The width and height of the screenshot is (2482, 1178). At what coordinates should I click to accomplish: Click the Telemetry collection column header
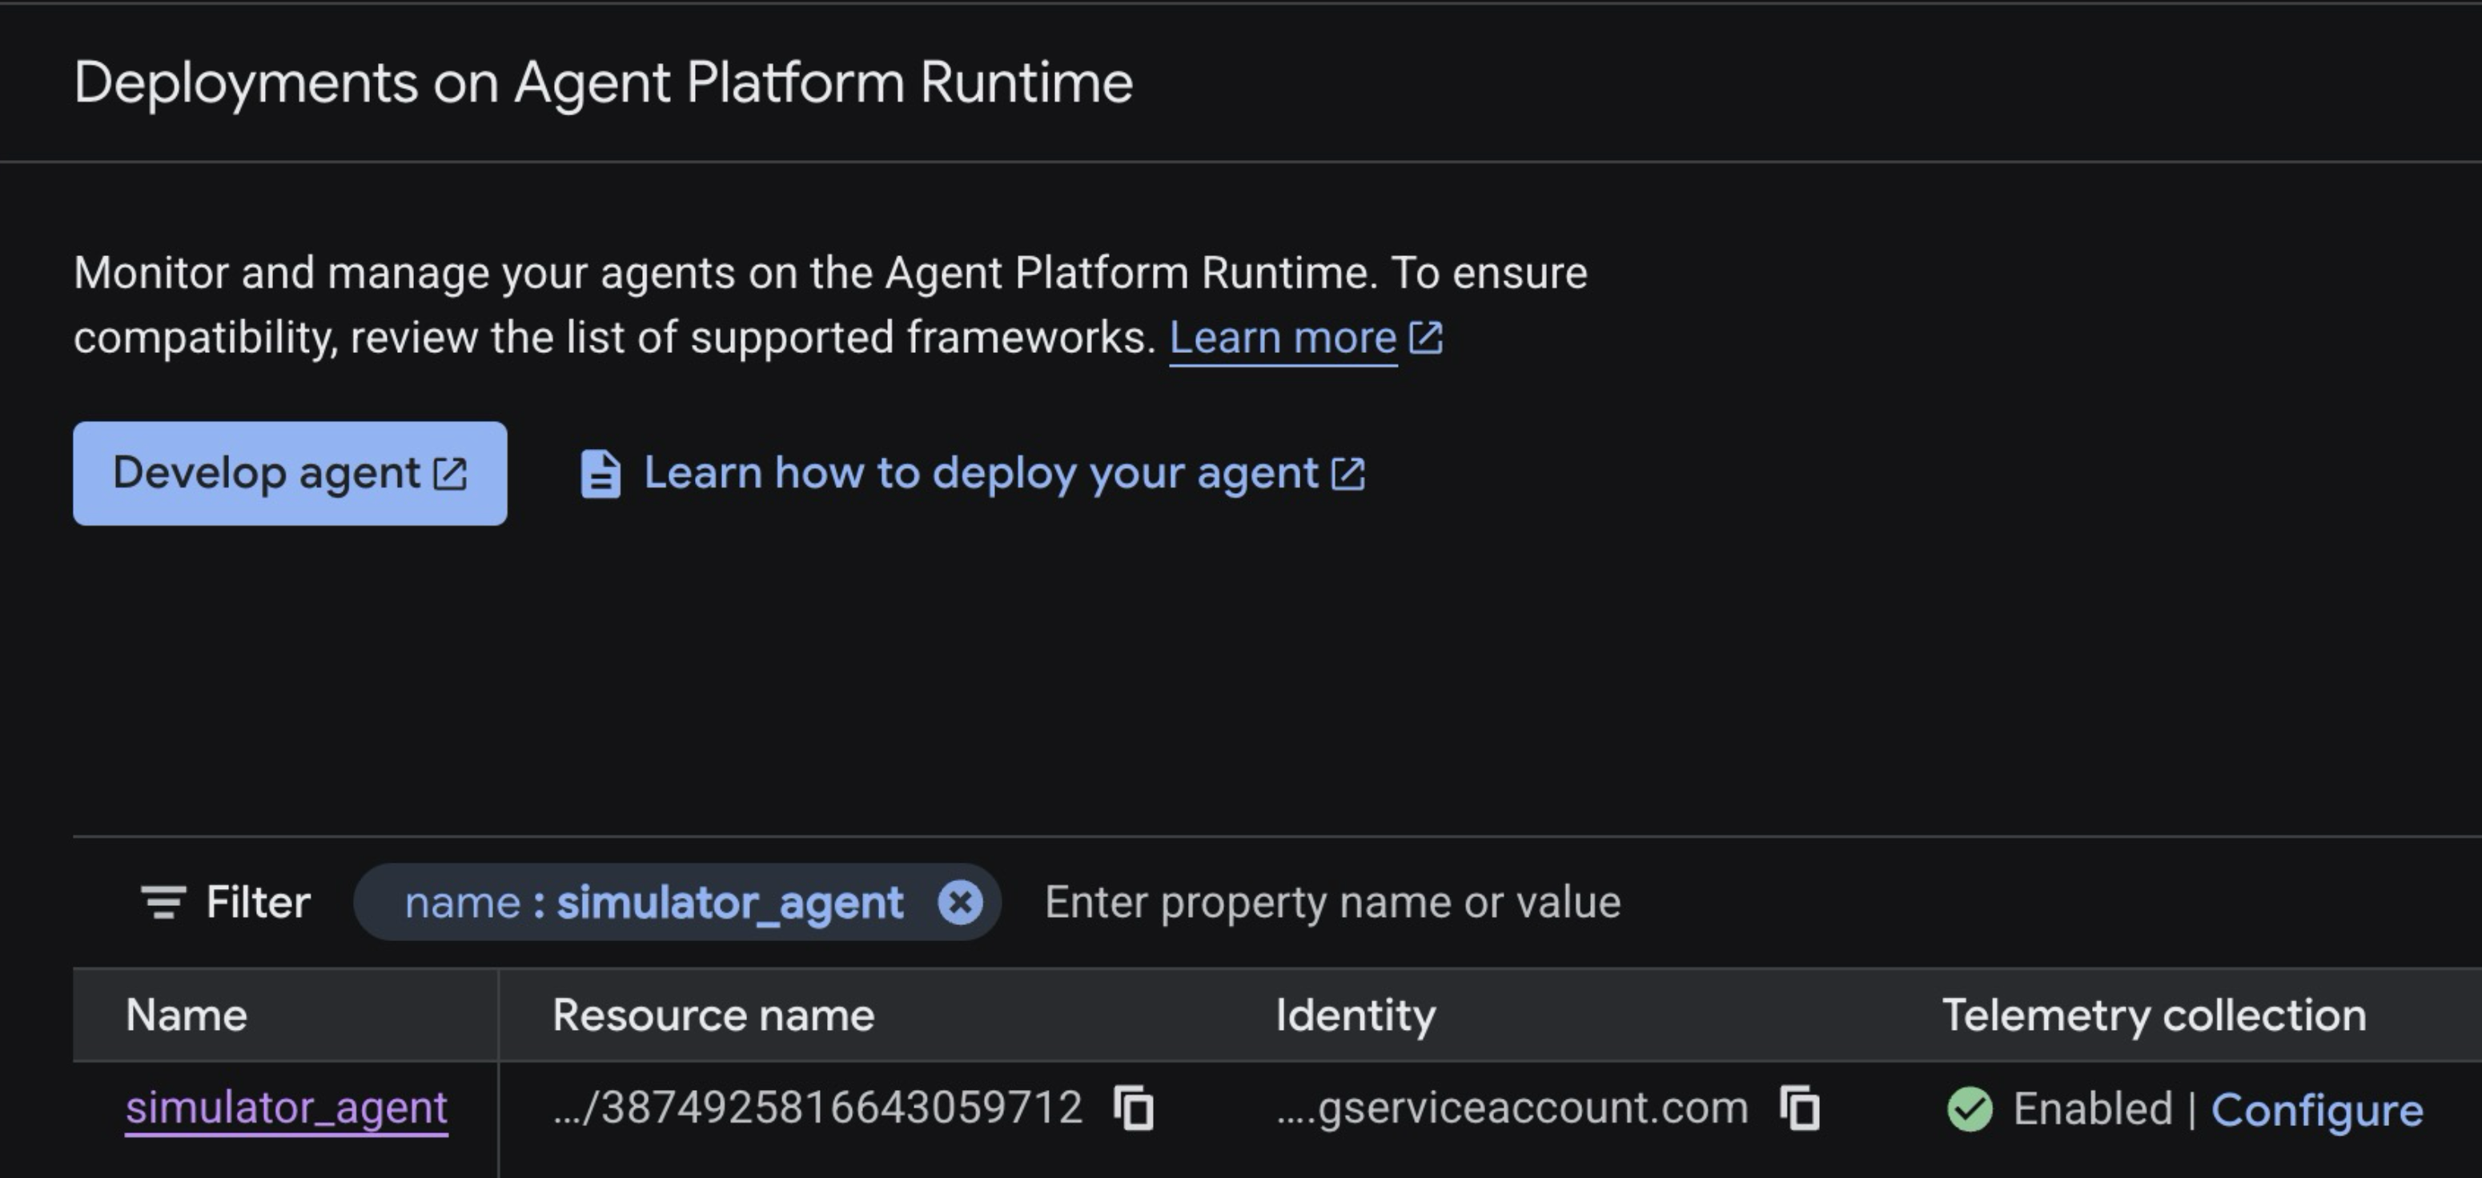[x=2154, y=1016]
